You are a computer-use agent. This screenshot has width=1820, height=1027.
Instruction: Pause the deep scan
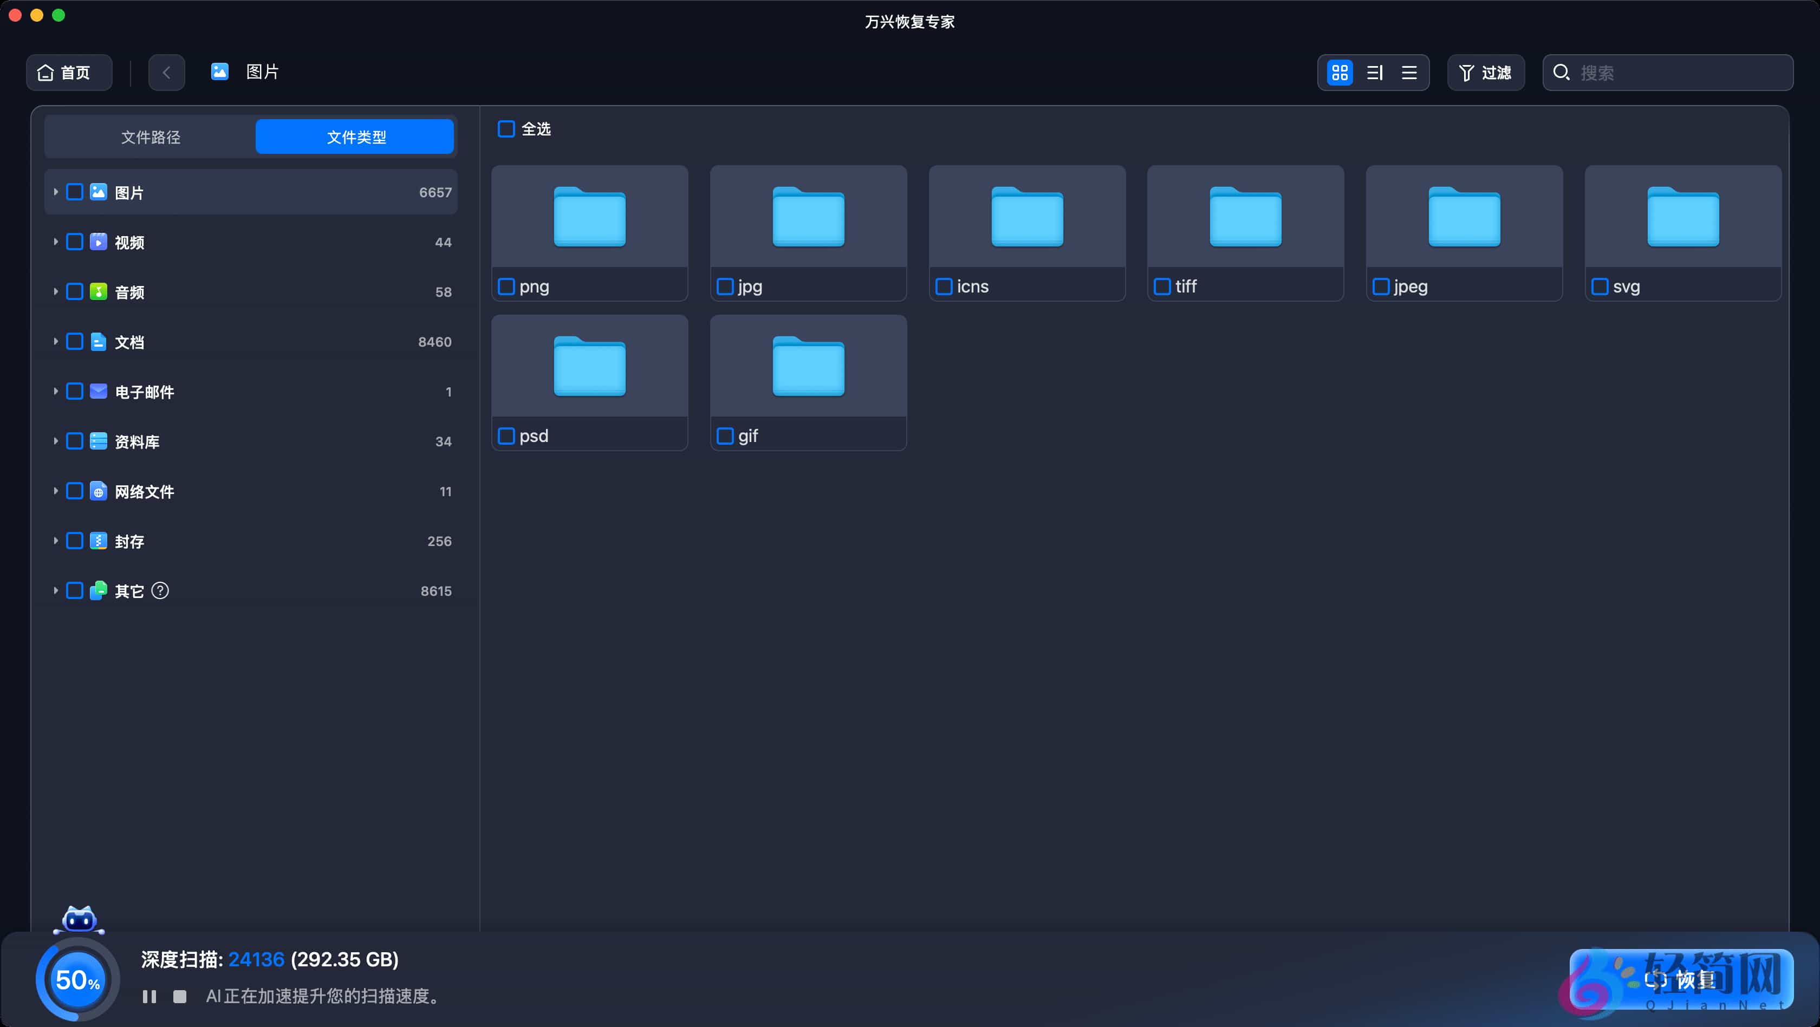(x=149, y=996)
